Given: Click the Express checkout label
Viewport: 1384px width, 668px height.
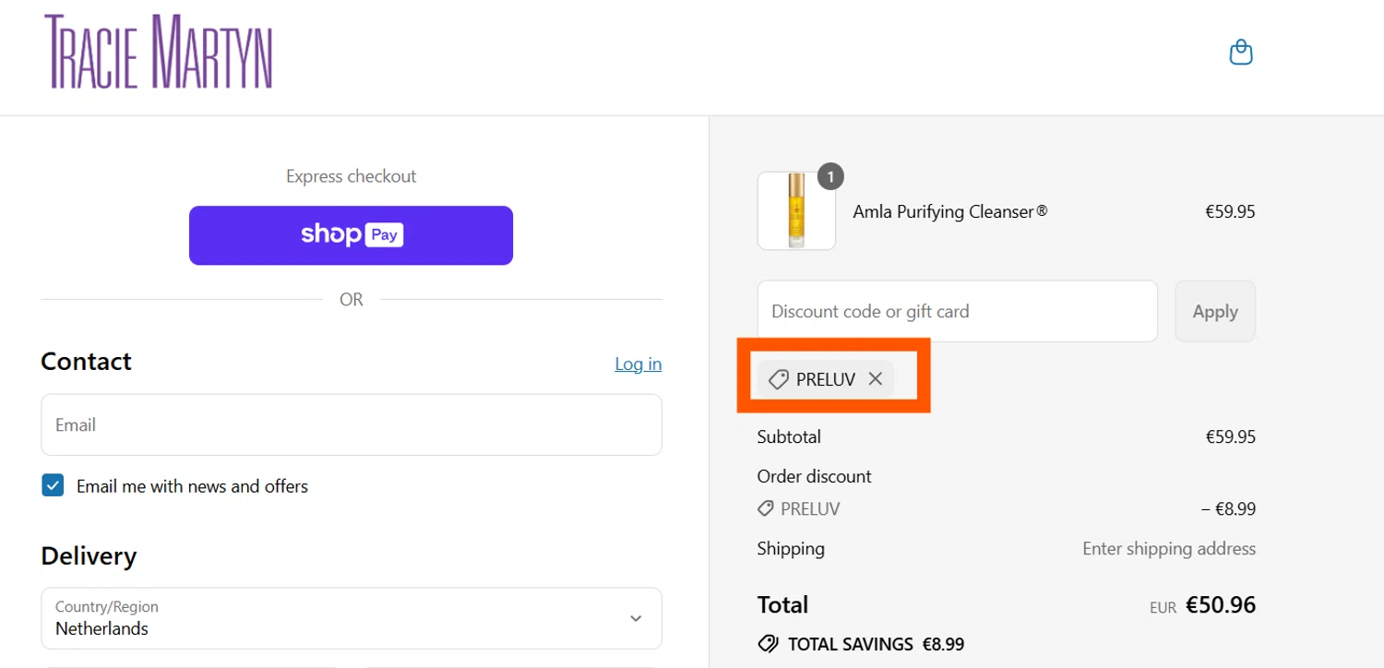Looking at the screenshot, I should (x=352, y=176).
